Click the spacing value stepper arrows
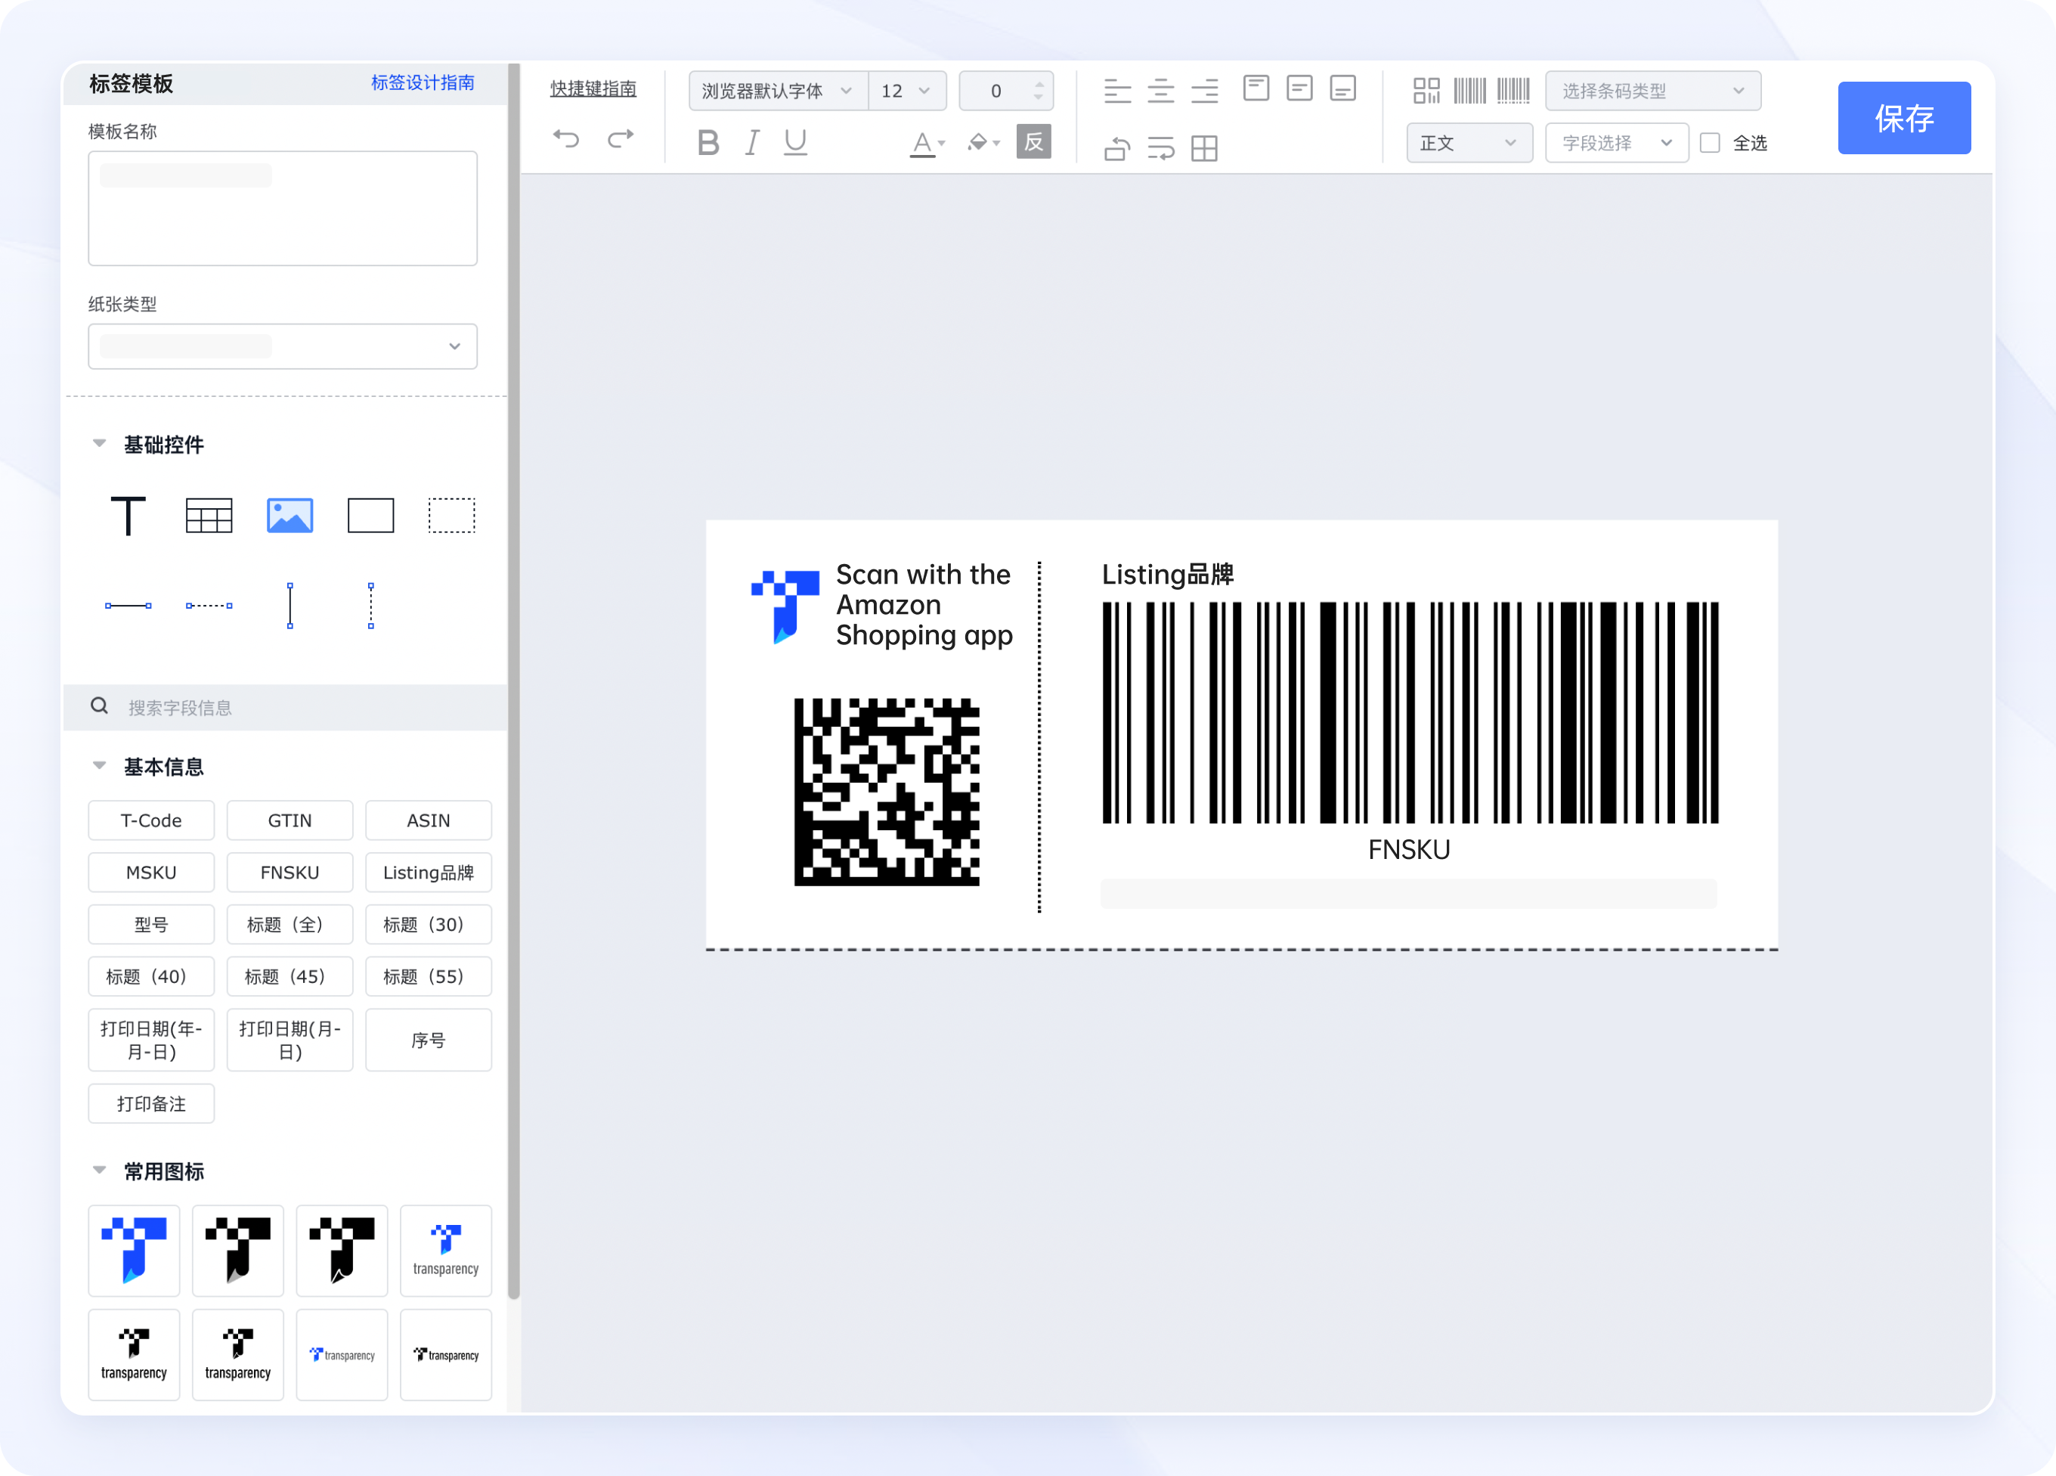2056x1476 pixels. 1039,91
